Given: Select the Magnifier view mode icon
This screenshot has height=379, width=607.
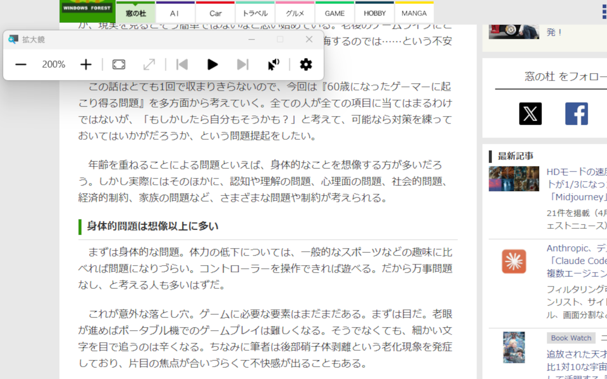Looking at the screenshot, I should [118, 64].
